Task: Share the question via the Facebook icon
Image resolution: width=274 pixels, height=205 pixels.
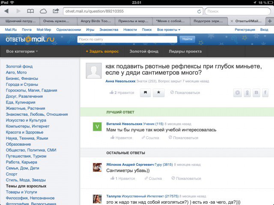Action: point(265,93)
